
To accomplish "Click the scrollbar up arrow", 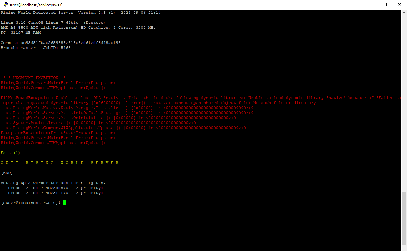I will (404, 13).
